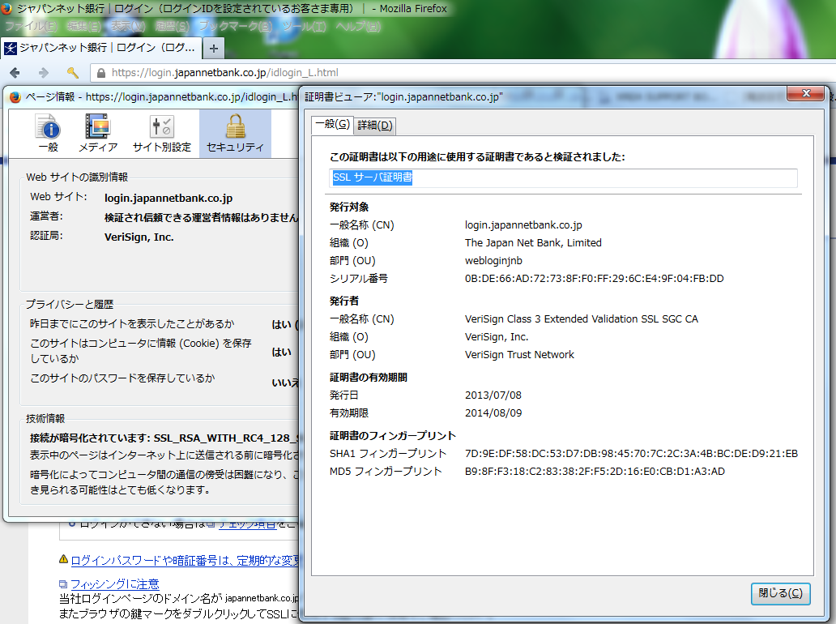Open the サイト別設定 (Permissions) panel
Image resolution: width=836 pixels, height=624 pixels.
tap(162, 134)
